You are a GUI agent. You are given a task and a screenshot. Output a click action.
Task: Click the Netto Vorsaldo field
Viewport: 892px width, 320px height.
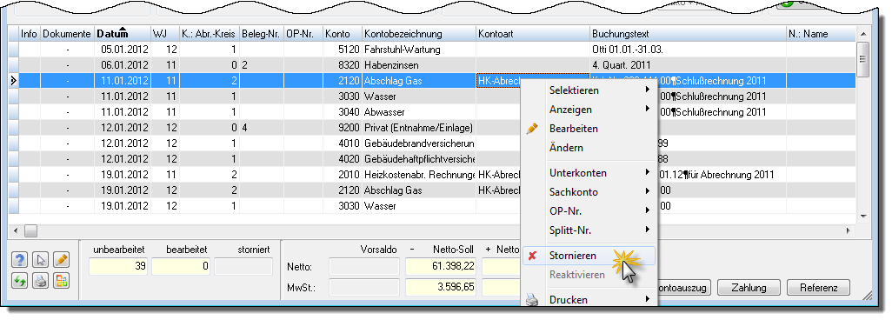pyautogui.click(x=364, y=266)
